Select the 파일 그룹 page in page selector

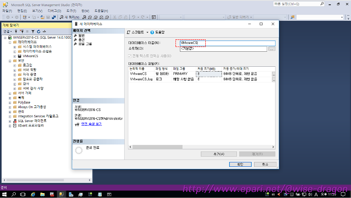[85, 44]
